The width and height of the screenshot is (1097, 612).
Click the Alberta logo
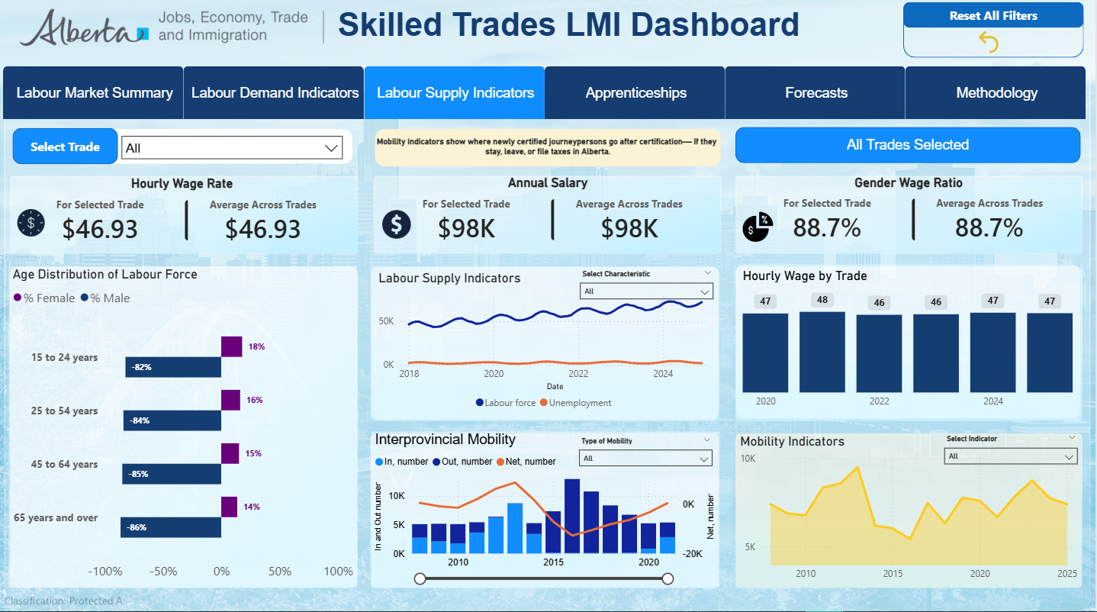85,28
